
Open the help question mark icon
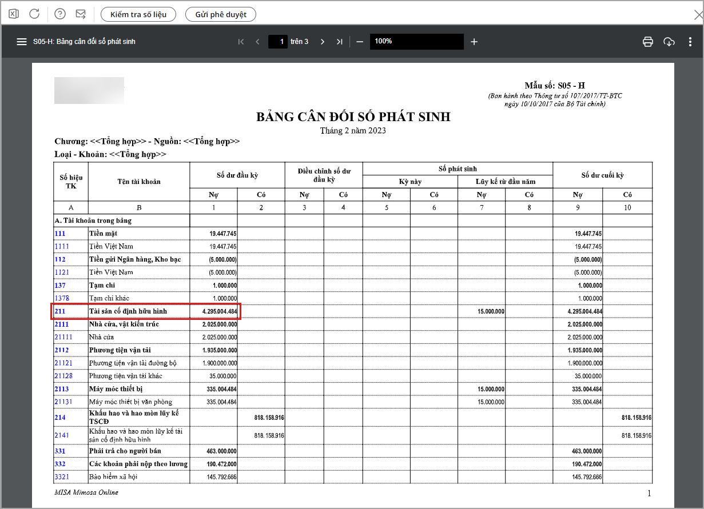[x=60, y=14]
